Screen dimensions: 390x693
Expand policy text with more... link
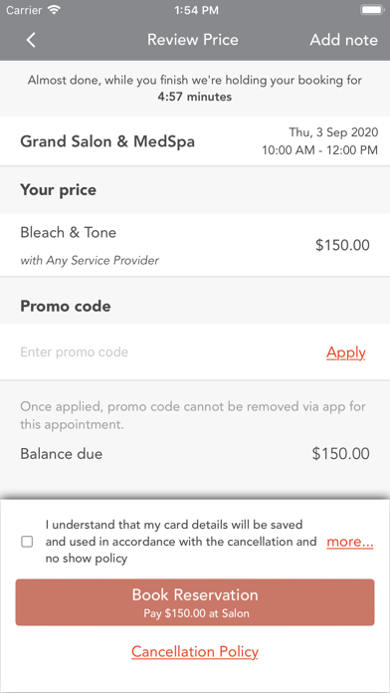(x=350, y=542)
